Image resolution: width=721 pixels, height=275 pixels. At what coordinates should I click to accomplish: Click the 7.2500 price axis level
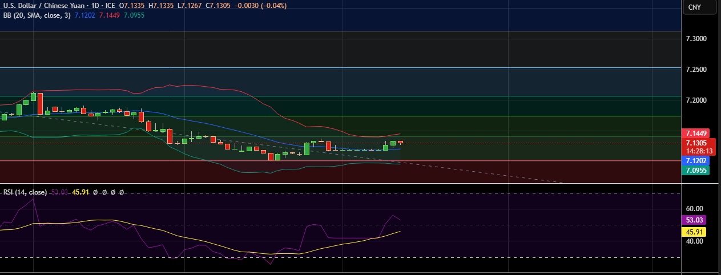pos(696,70)
